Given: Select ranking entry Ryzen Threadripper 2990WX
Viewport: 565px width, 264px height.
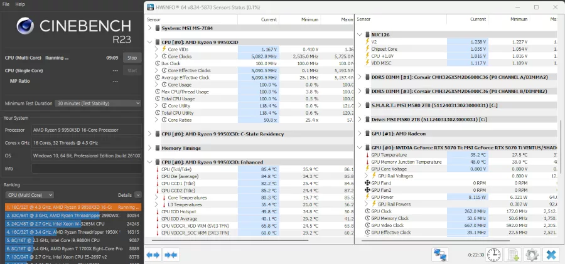Looking at the screenshot, I should coord(73,215).
